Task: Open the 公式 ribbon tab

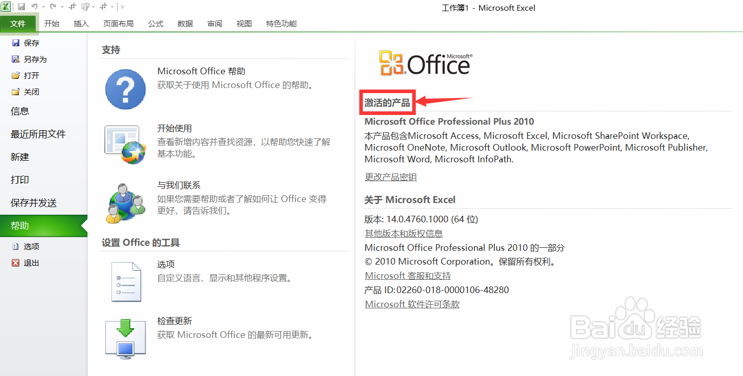Action: (x=156, y=23)
